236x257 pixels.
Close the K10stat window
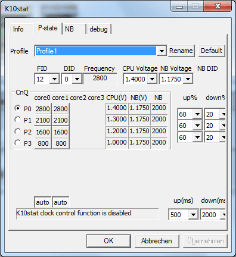(218, 7)
